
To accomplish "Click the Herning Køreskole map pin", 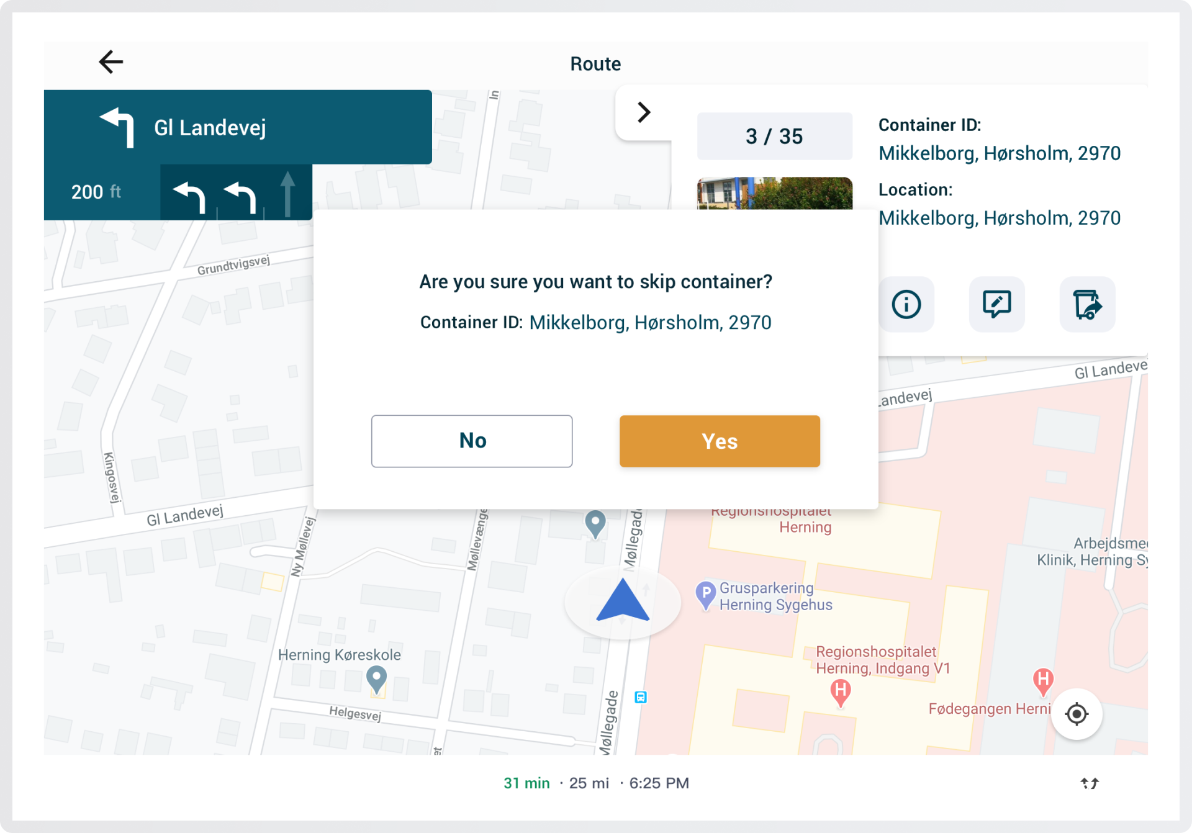I will pyautogui.click(x=376, y=680).
